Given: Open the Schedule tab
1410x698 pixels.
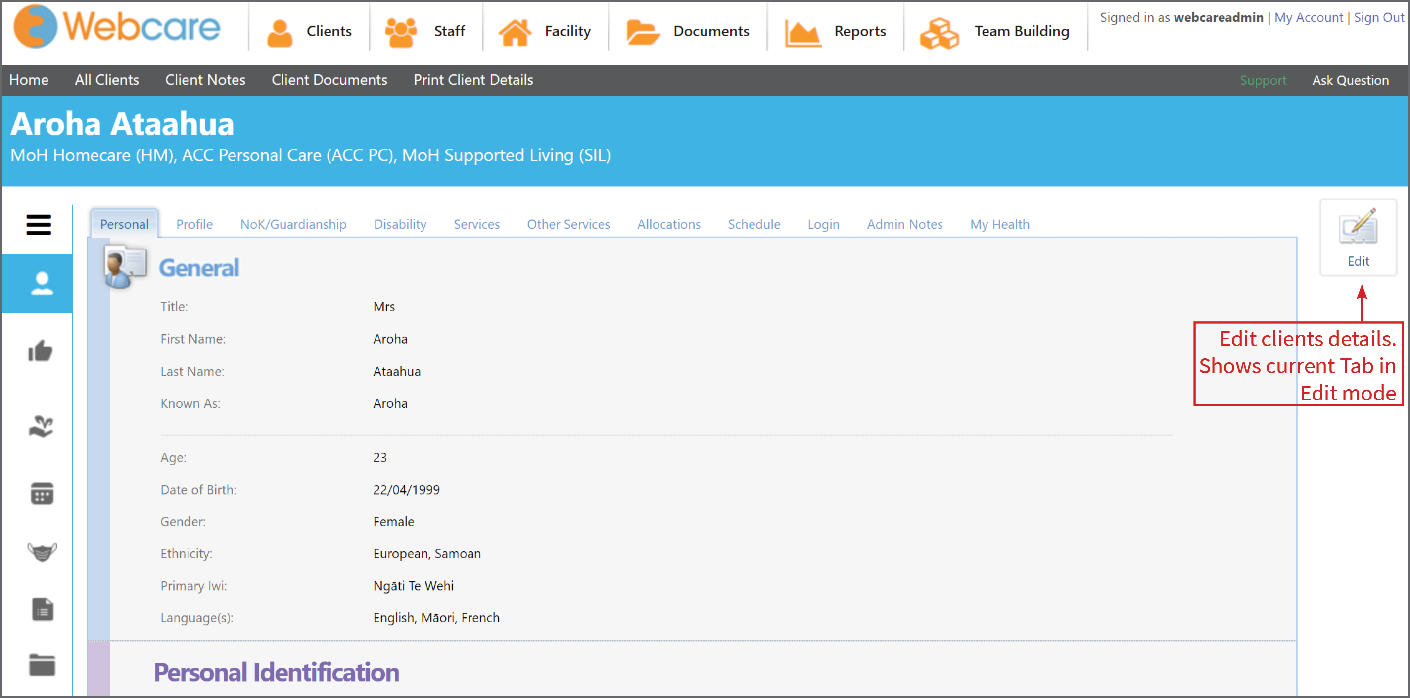Looking at the screenshot, I should [753, 224].
